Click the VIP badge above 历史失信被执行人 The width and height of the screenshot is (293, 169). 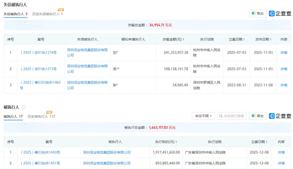point(61,10)
